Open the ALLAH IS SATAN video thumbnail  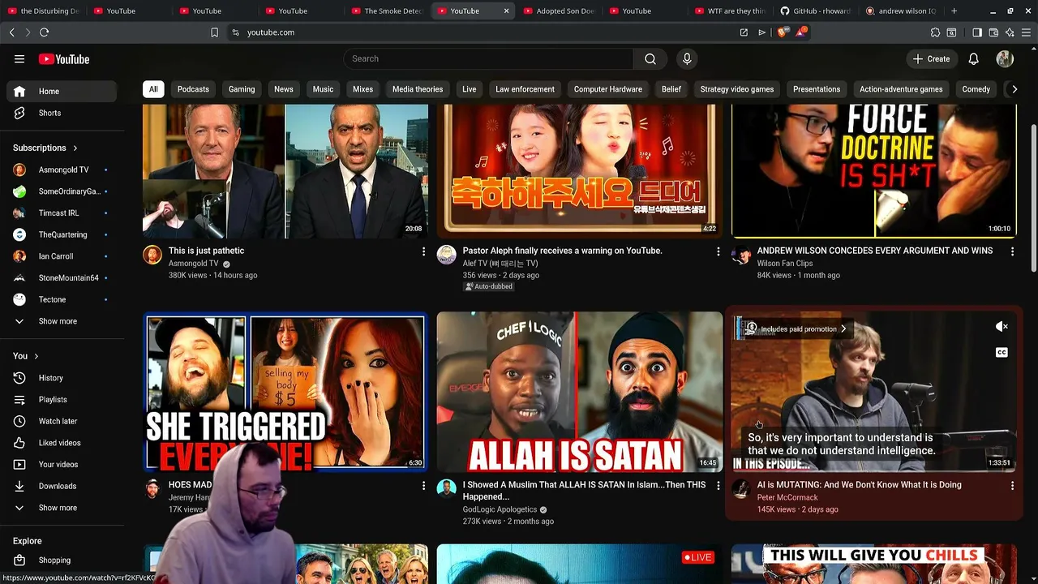[x=579, y=392]
